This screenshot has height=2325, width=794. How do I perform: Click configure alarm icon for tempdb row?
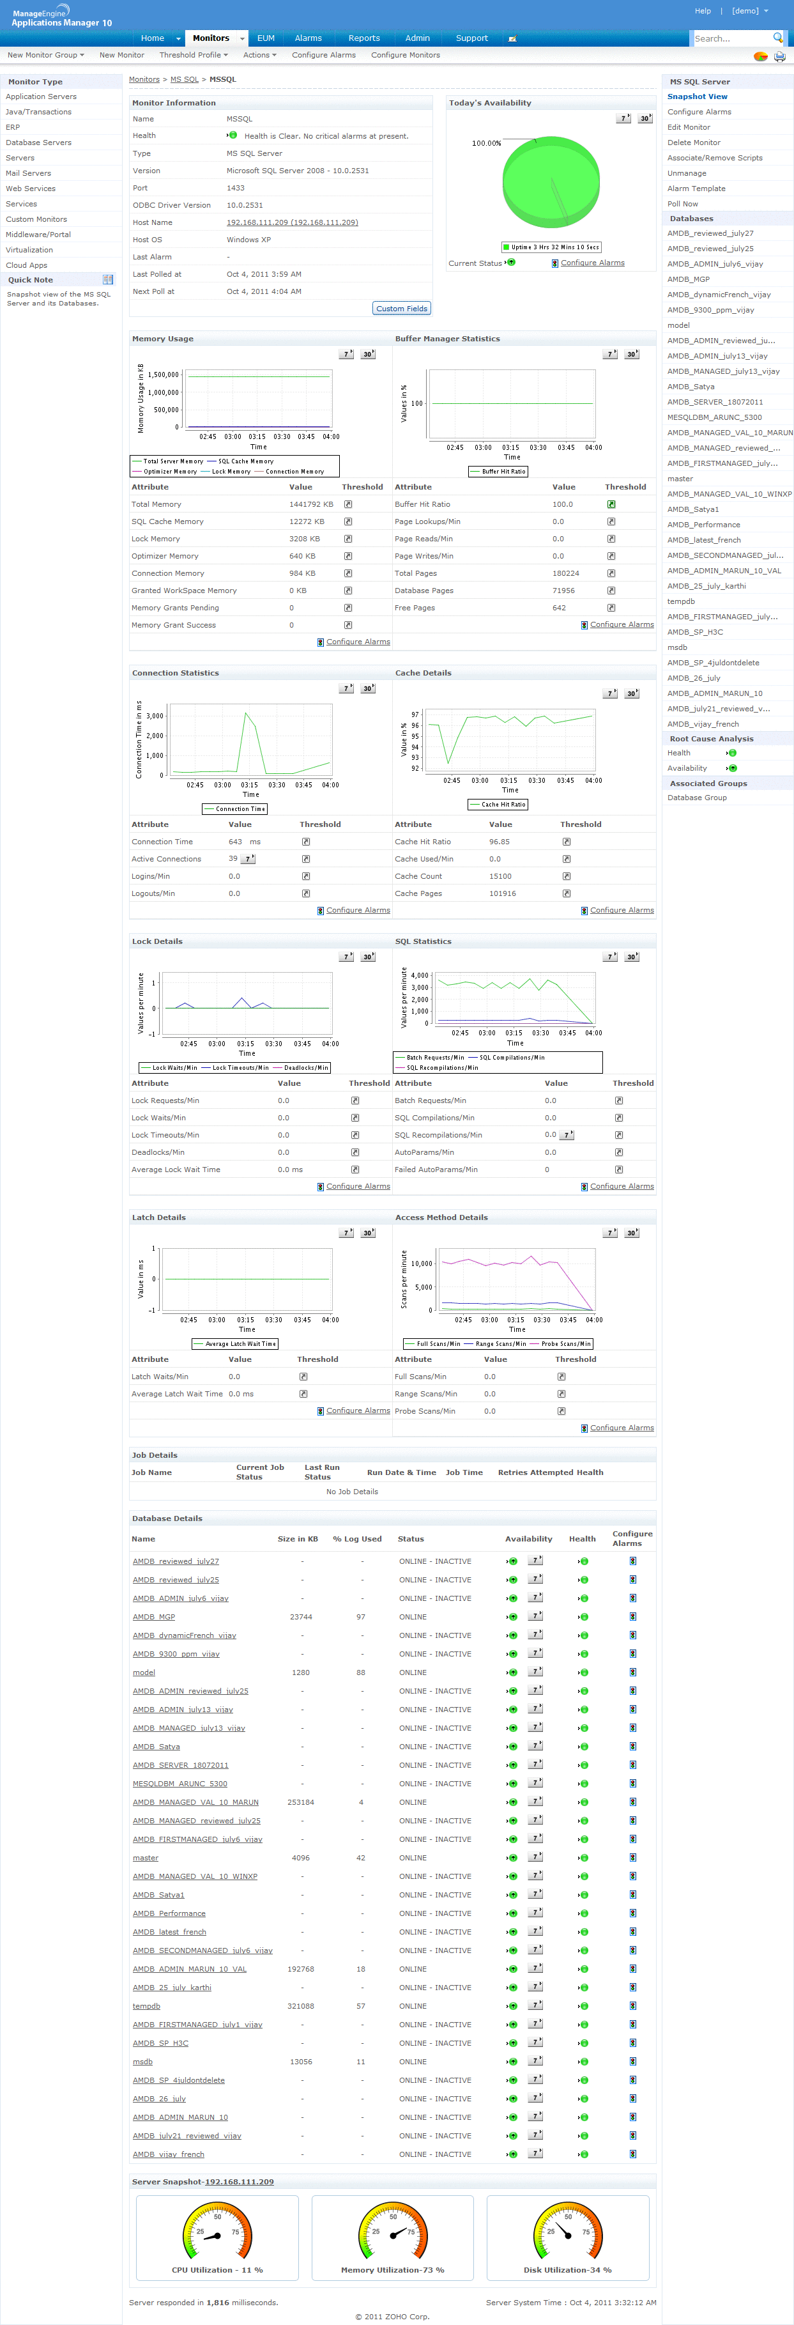[632, 2005]
